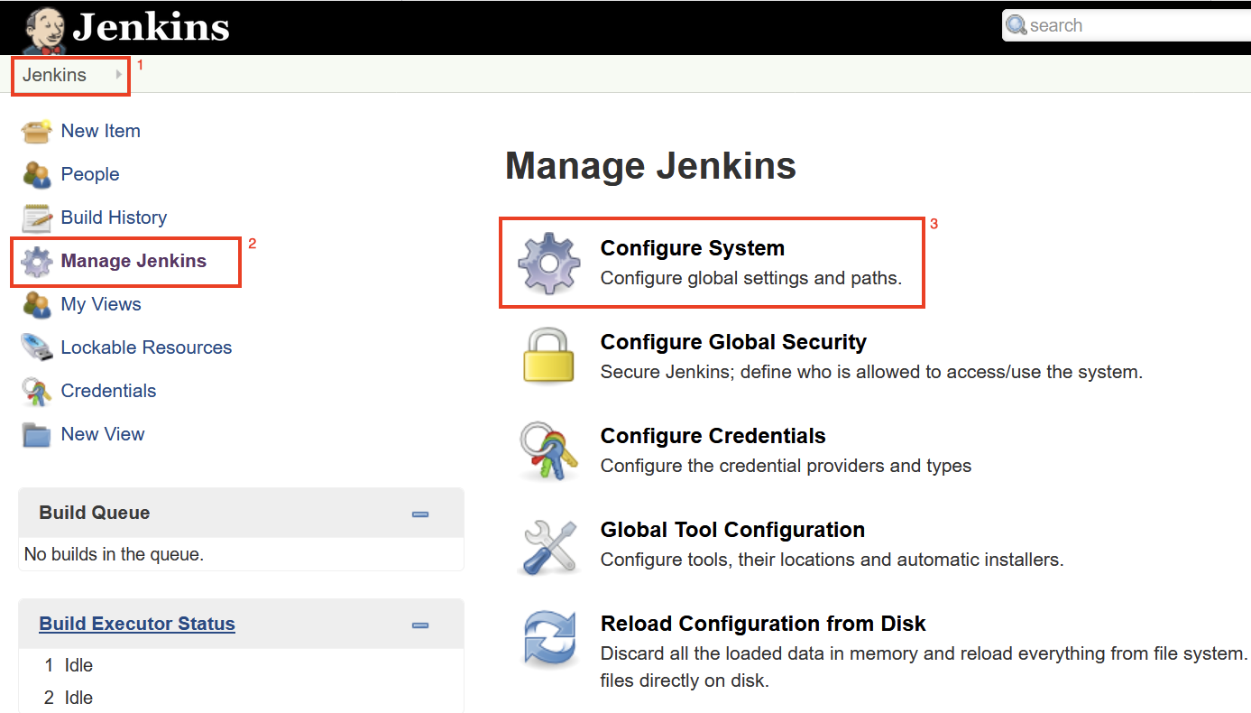
Task: Click the magnifier icon in search box
Action: coord(1016,25)
